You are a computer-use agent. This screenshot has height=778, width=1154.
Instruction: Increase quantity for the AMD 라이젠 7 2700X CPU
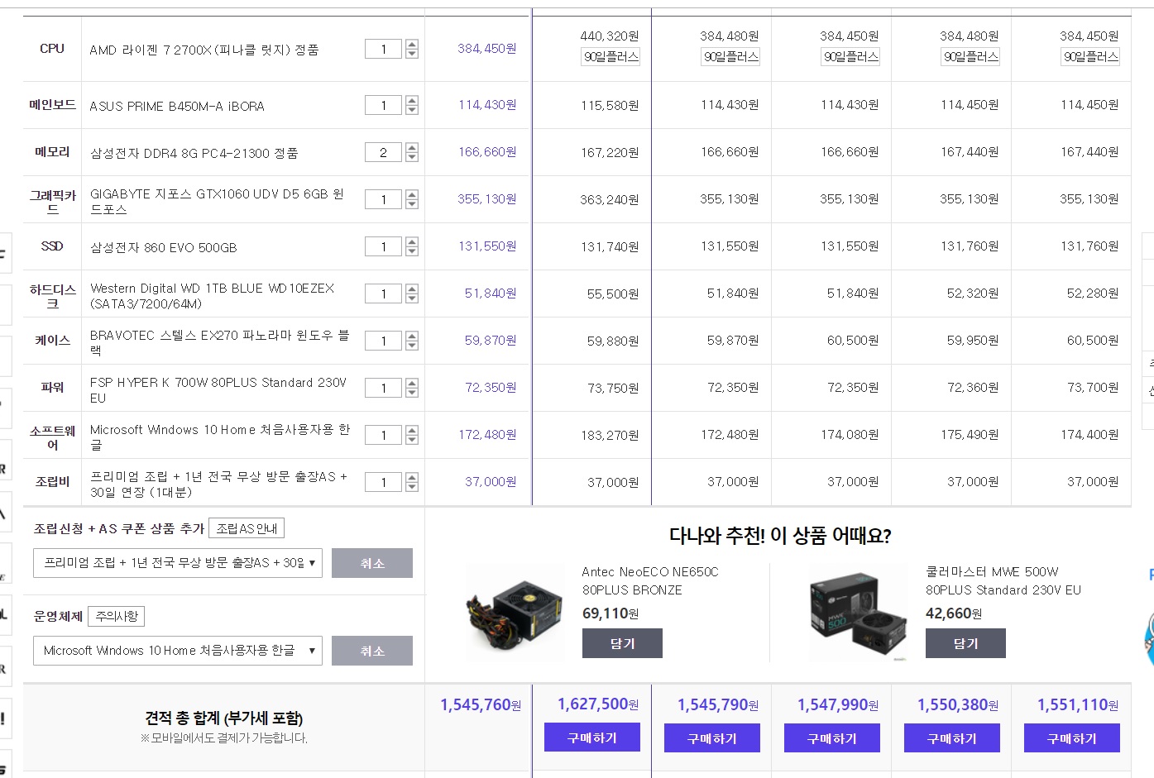pos(412,44)
